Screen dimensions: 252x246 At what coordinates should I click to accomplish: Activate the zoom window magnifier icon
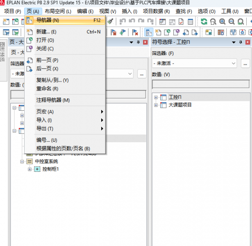tap(213, 21)
